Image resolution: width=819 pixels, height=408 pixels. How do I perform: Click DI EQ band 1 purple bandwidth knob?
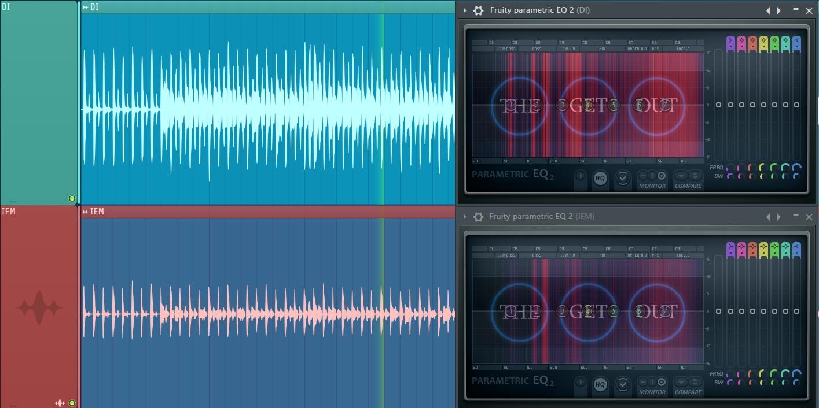pos(730,176)
